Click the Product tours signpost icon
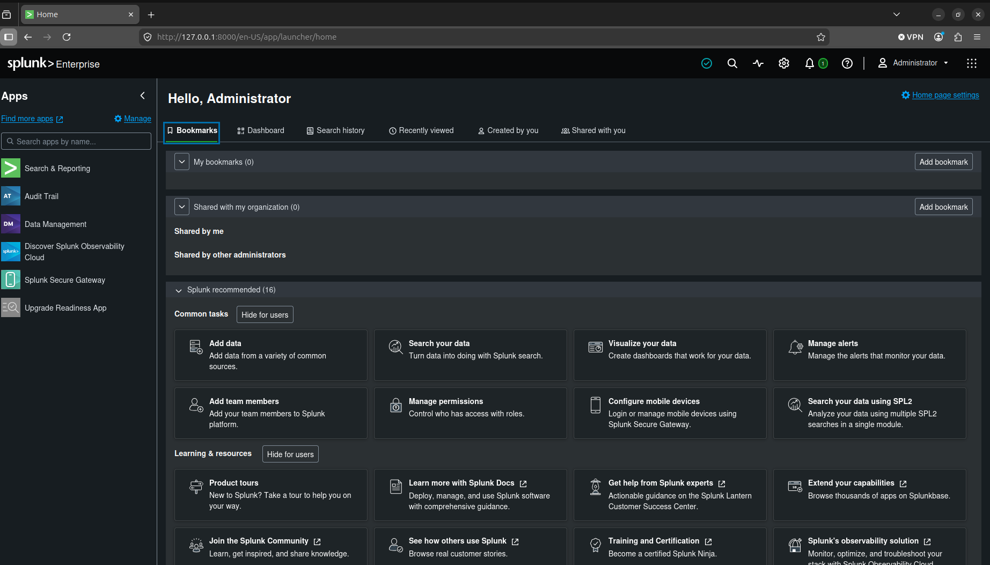The height and width of the screenshot is (565, 990). pos(196,487)
